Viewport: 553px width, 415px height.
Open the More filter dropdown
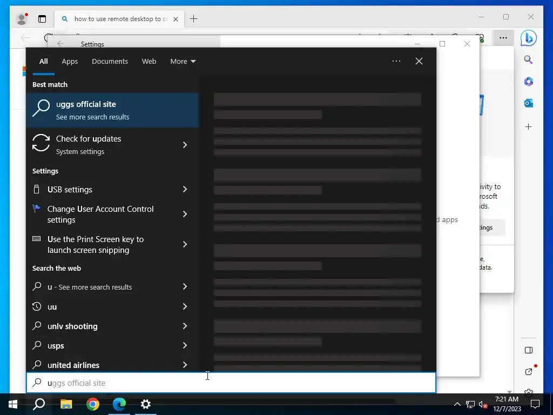[183, 62]
